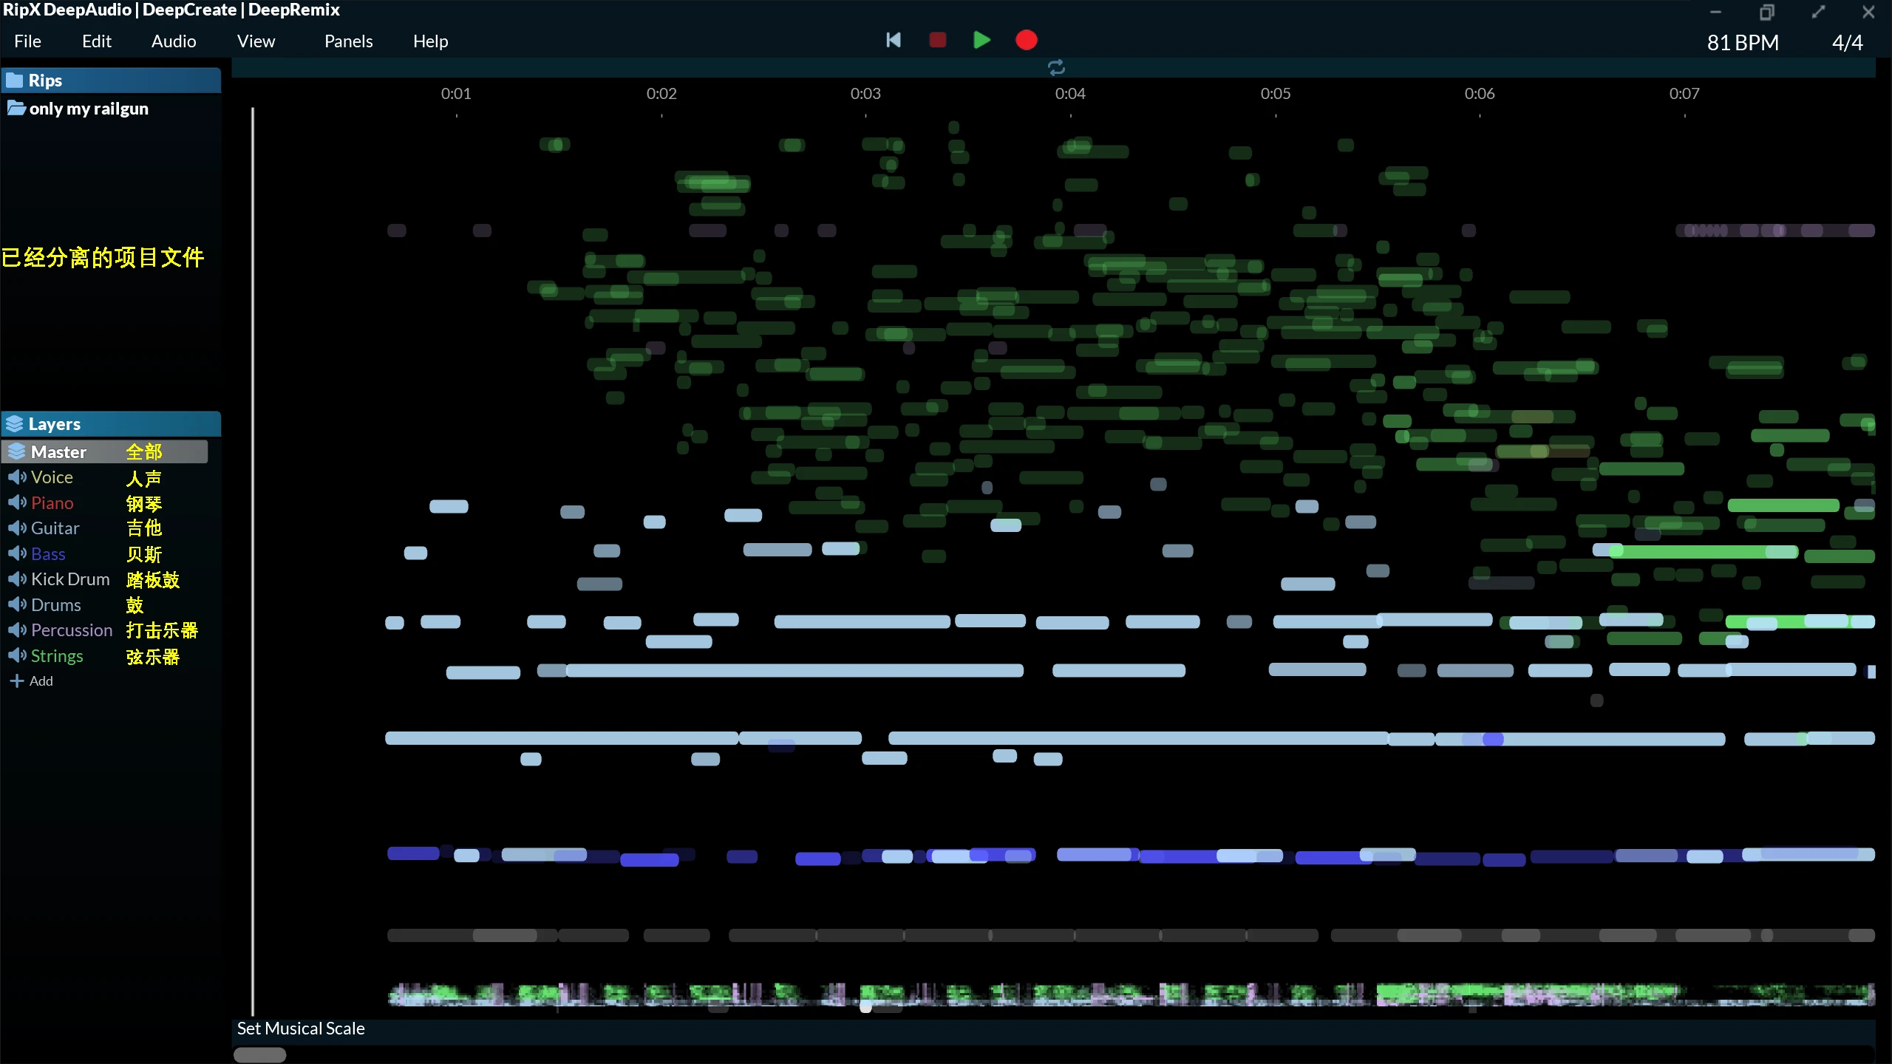The image size is (1892, 1064).
Task: Mute the Percussion layer speaker icon
Action: click(16, 630)
